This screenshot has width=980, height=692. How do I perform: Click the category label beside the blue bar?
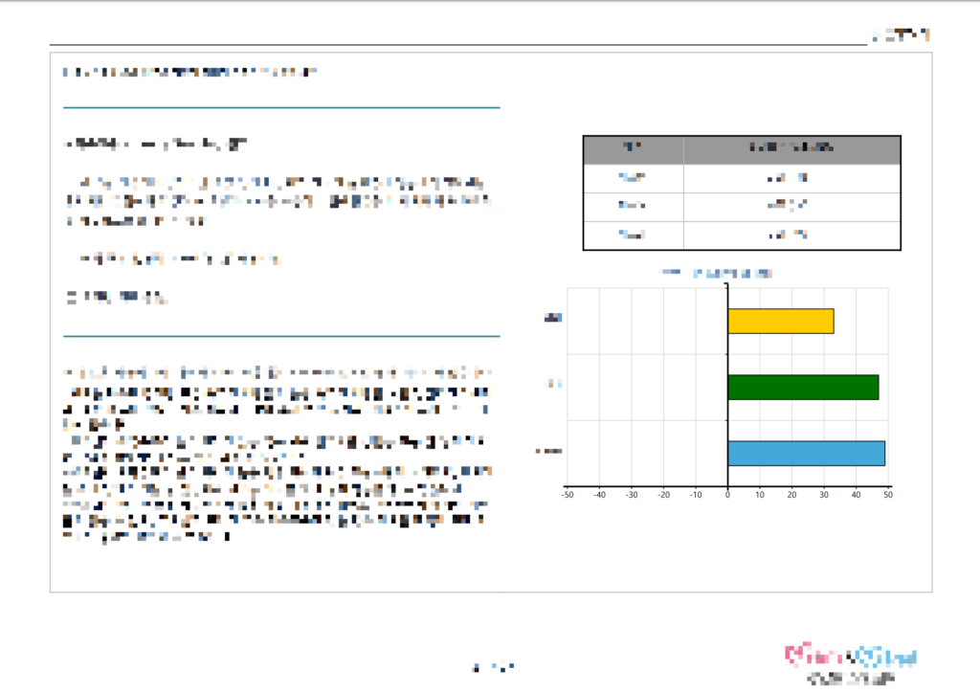pos(547,452)
